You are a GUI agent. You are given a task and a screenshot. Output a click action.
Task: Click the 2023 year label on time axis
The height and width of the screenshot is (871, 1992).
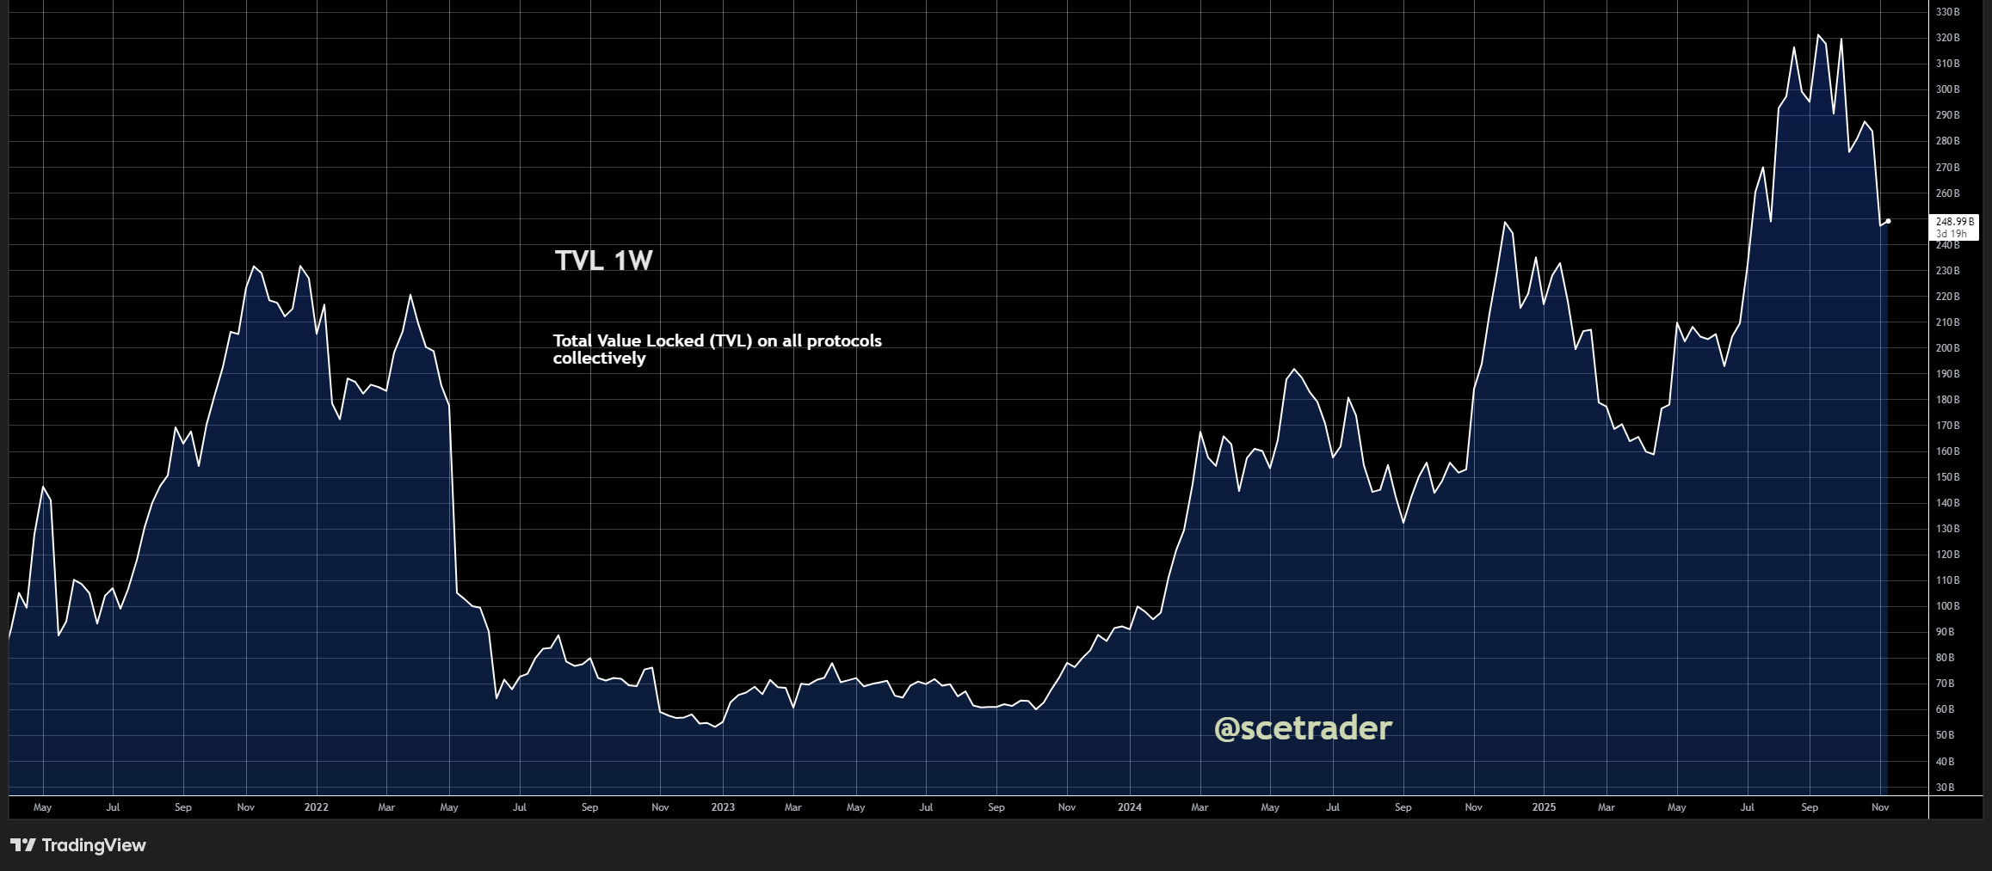[723, 807]
